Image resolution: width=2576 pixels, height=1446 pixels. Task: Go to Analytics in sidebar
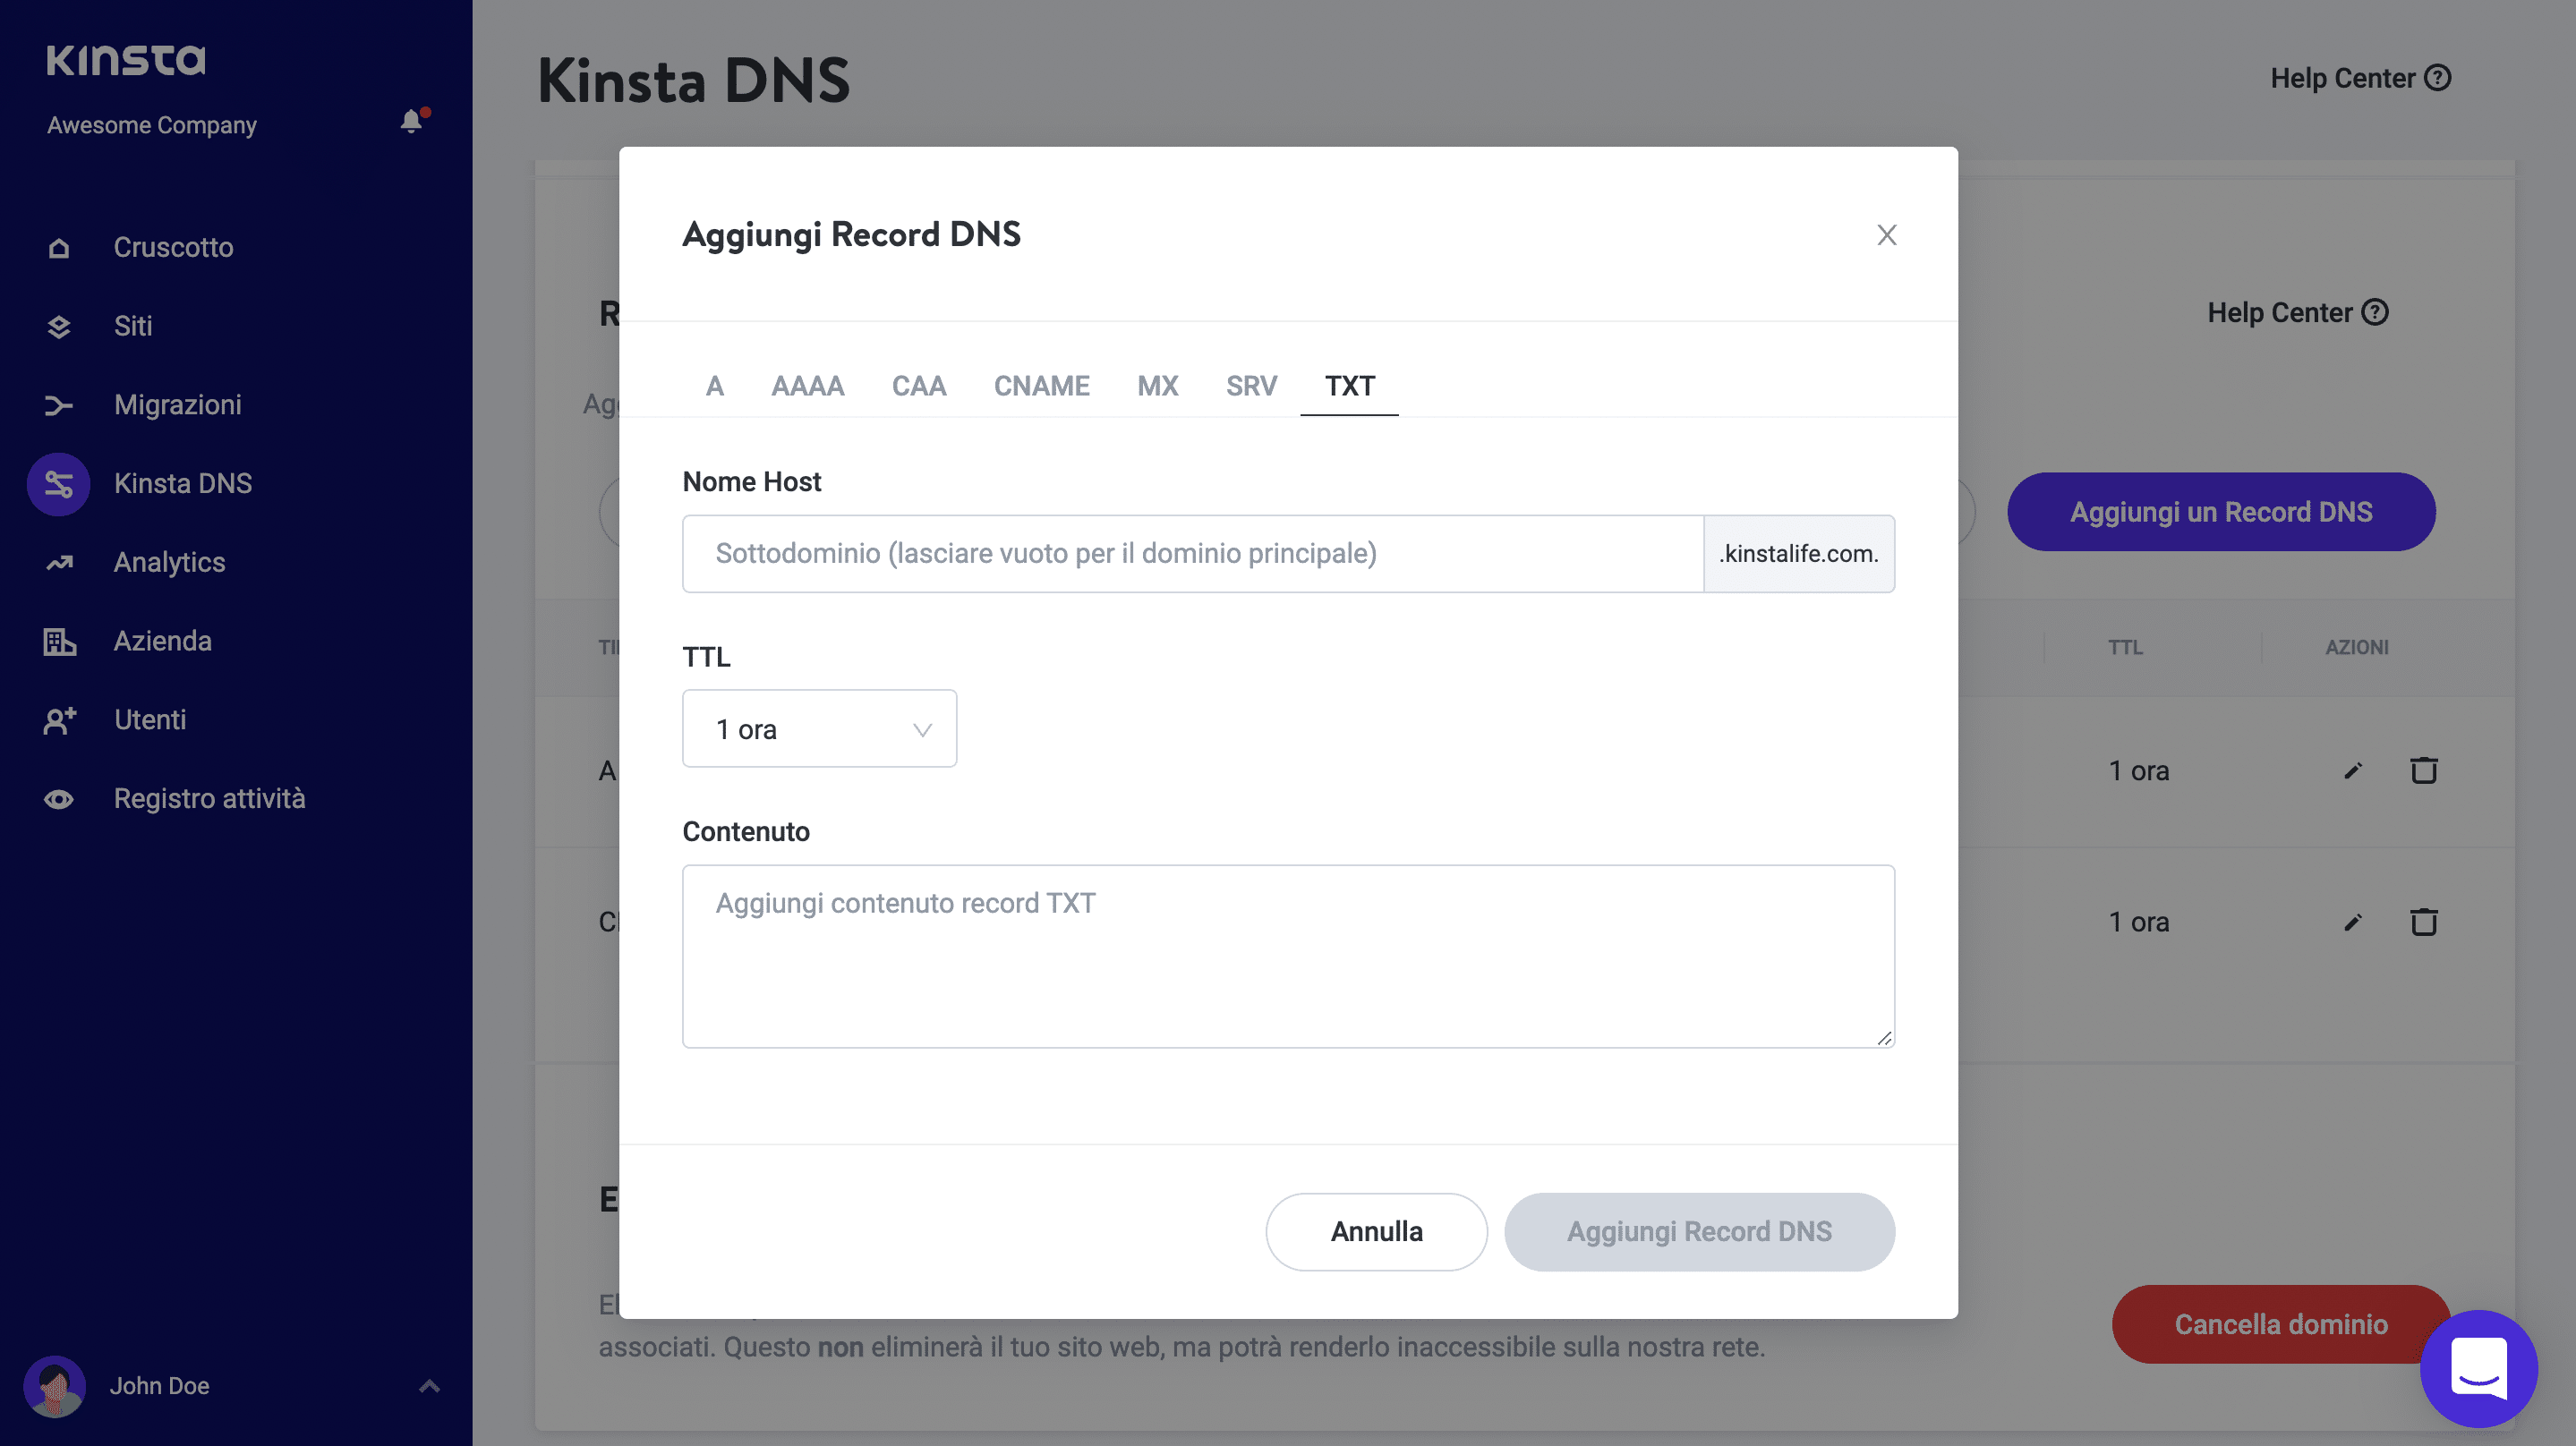[170, 563]
